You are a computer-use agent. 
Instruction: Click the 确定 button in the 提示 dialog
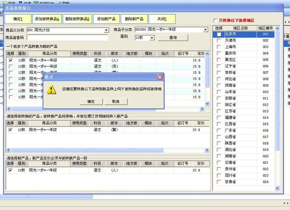(x=91, y=102)
